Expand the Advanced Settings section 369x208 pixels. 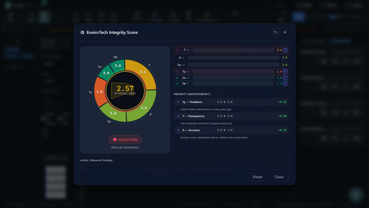click(x=97, y=160)
